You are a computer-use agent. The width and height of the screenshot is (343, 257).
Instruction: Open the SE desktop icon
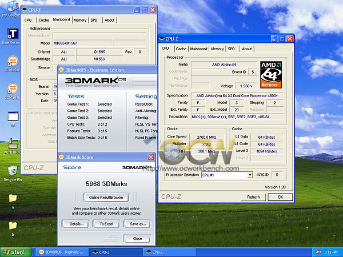coord(13,119)
